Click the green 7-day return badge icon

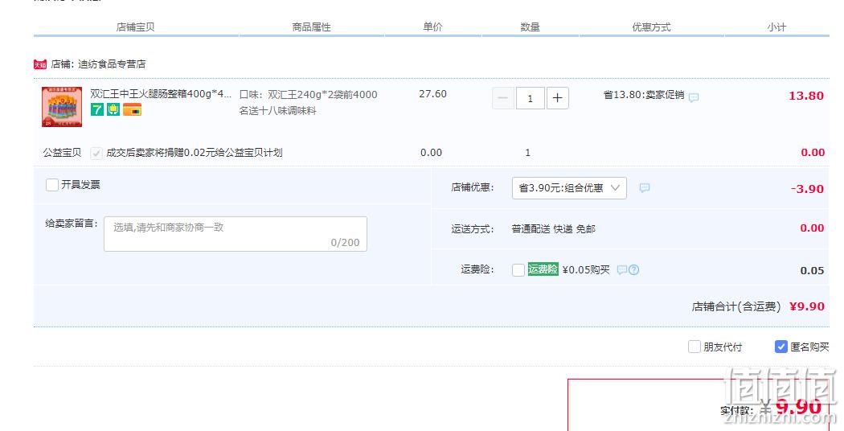coord(97,110)
